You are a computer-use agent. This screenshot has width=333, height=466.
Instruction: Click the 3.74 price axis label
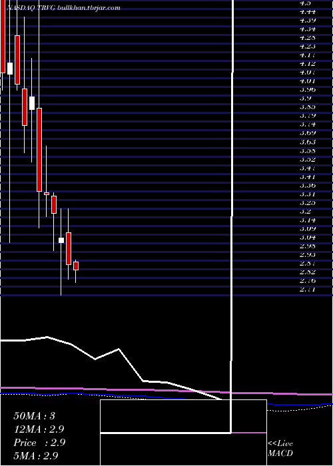pyautogui.click(x=308, y=124)
